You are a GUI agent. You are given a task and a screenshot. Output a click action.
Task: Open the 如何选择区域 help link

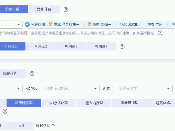pos(144,33)
